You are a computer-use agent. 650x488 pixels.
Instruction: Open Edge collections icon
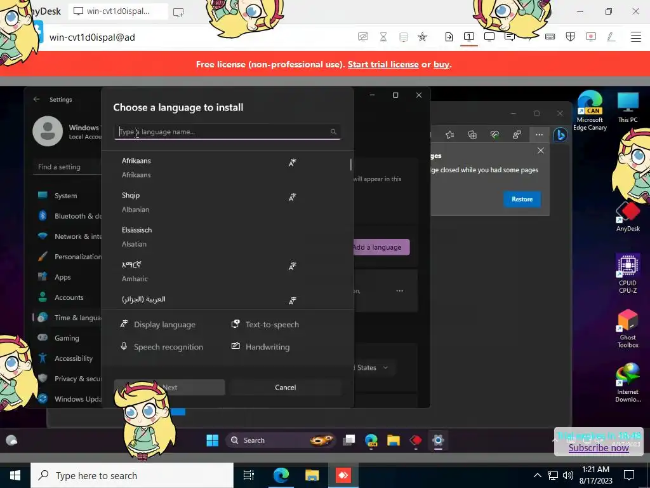[x=472, y=135]
